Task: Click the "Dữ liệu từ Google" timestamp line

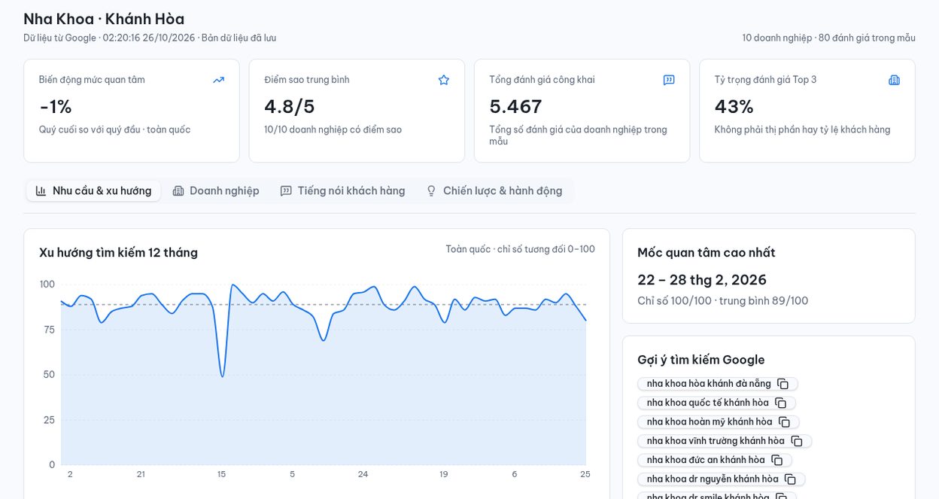Action: (x=150, y=38)
